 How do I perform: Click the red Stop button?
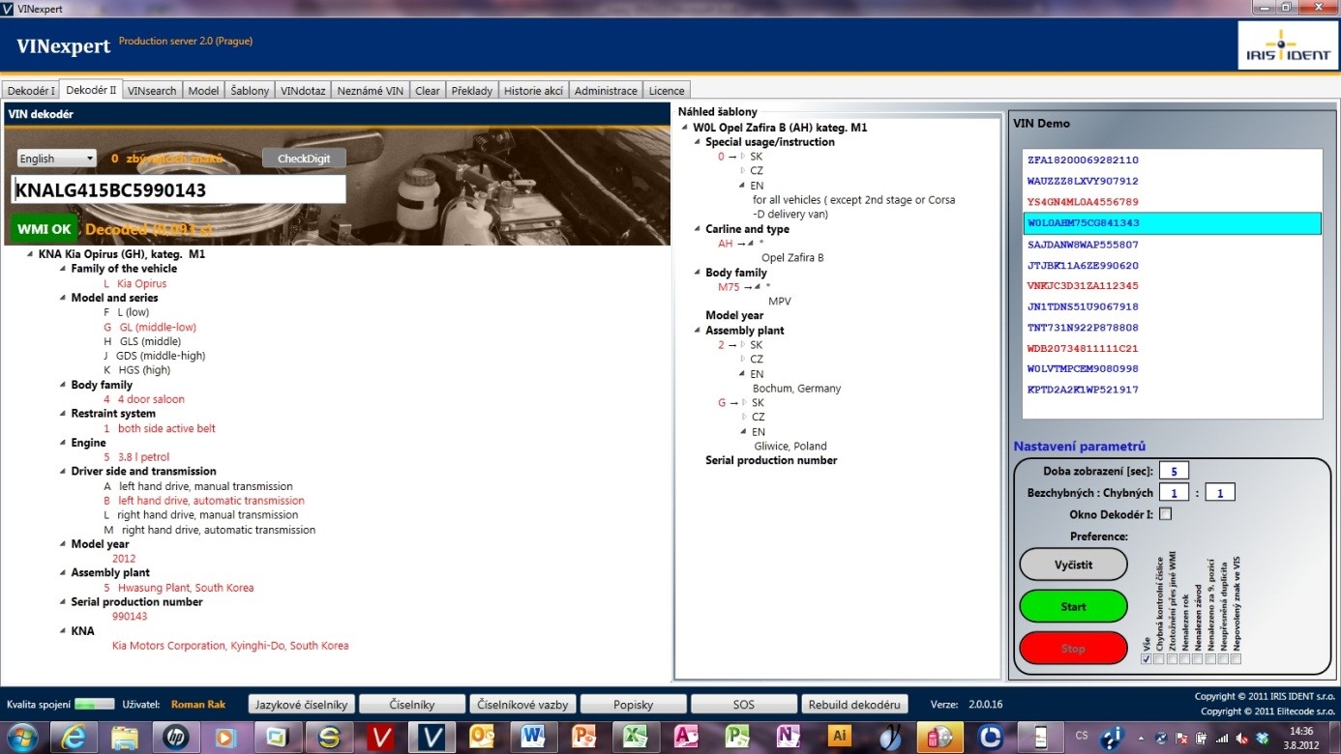[x=1073, y=648]
